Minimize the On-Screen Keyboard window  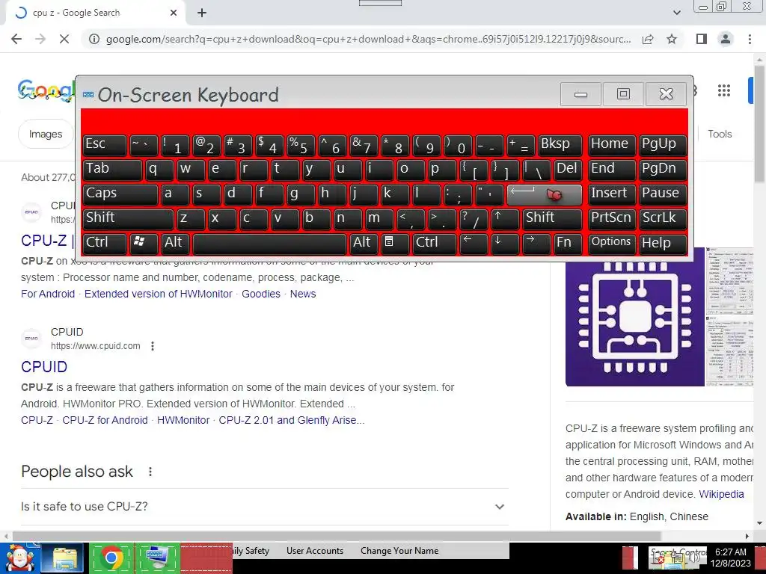580,93
